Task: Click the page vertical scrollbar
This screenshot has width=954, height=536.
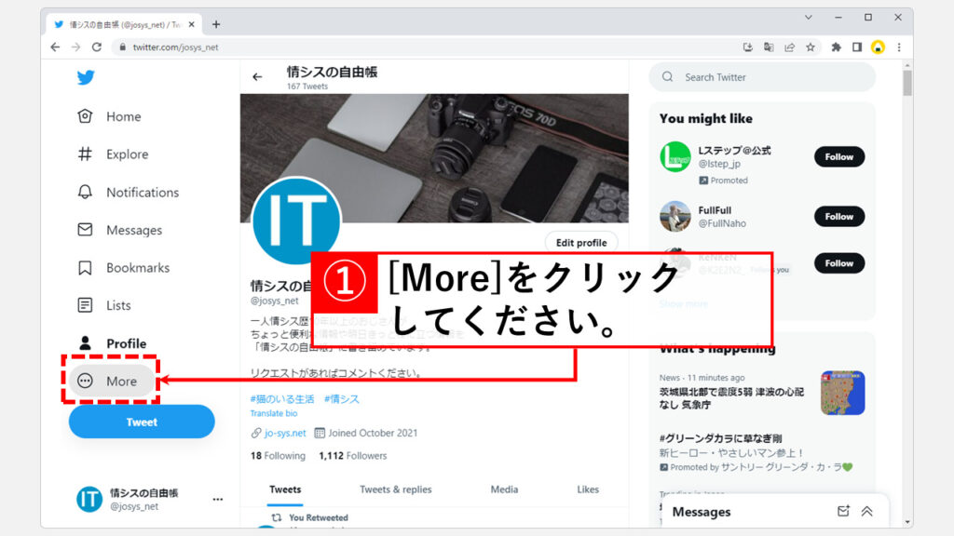Action: pyautogui.click(x=907, y=83)
